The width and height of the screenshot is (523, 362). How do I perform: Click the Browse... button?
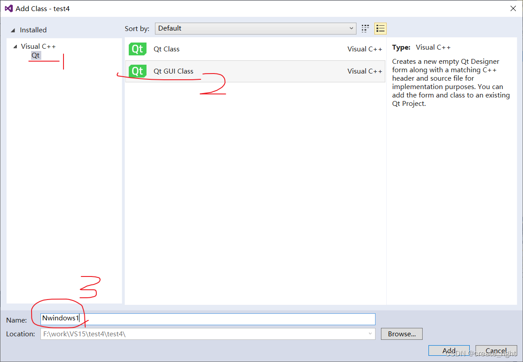click(402, 334)
